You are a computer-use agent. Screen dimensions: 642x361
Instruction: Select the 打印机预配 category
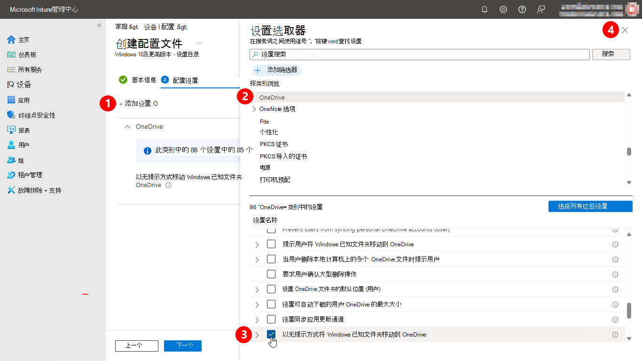pyautogui.click(x=275, y=180)
